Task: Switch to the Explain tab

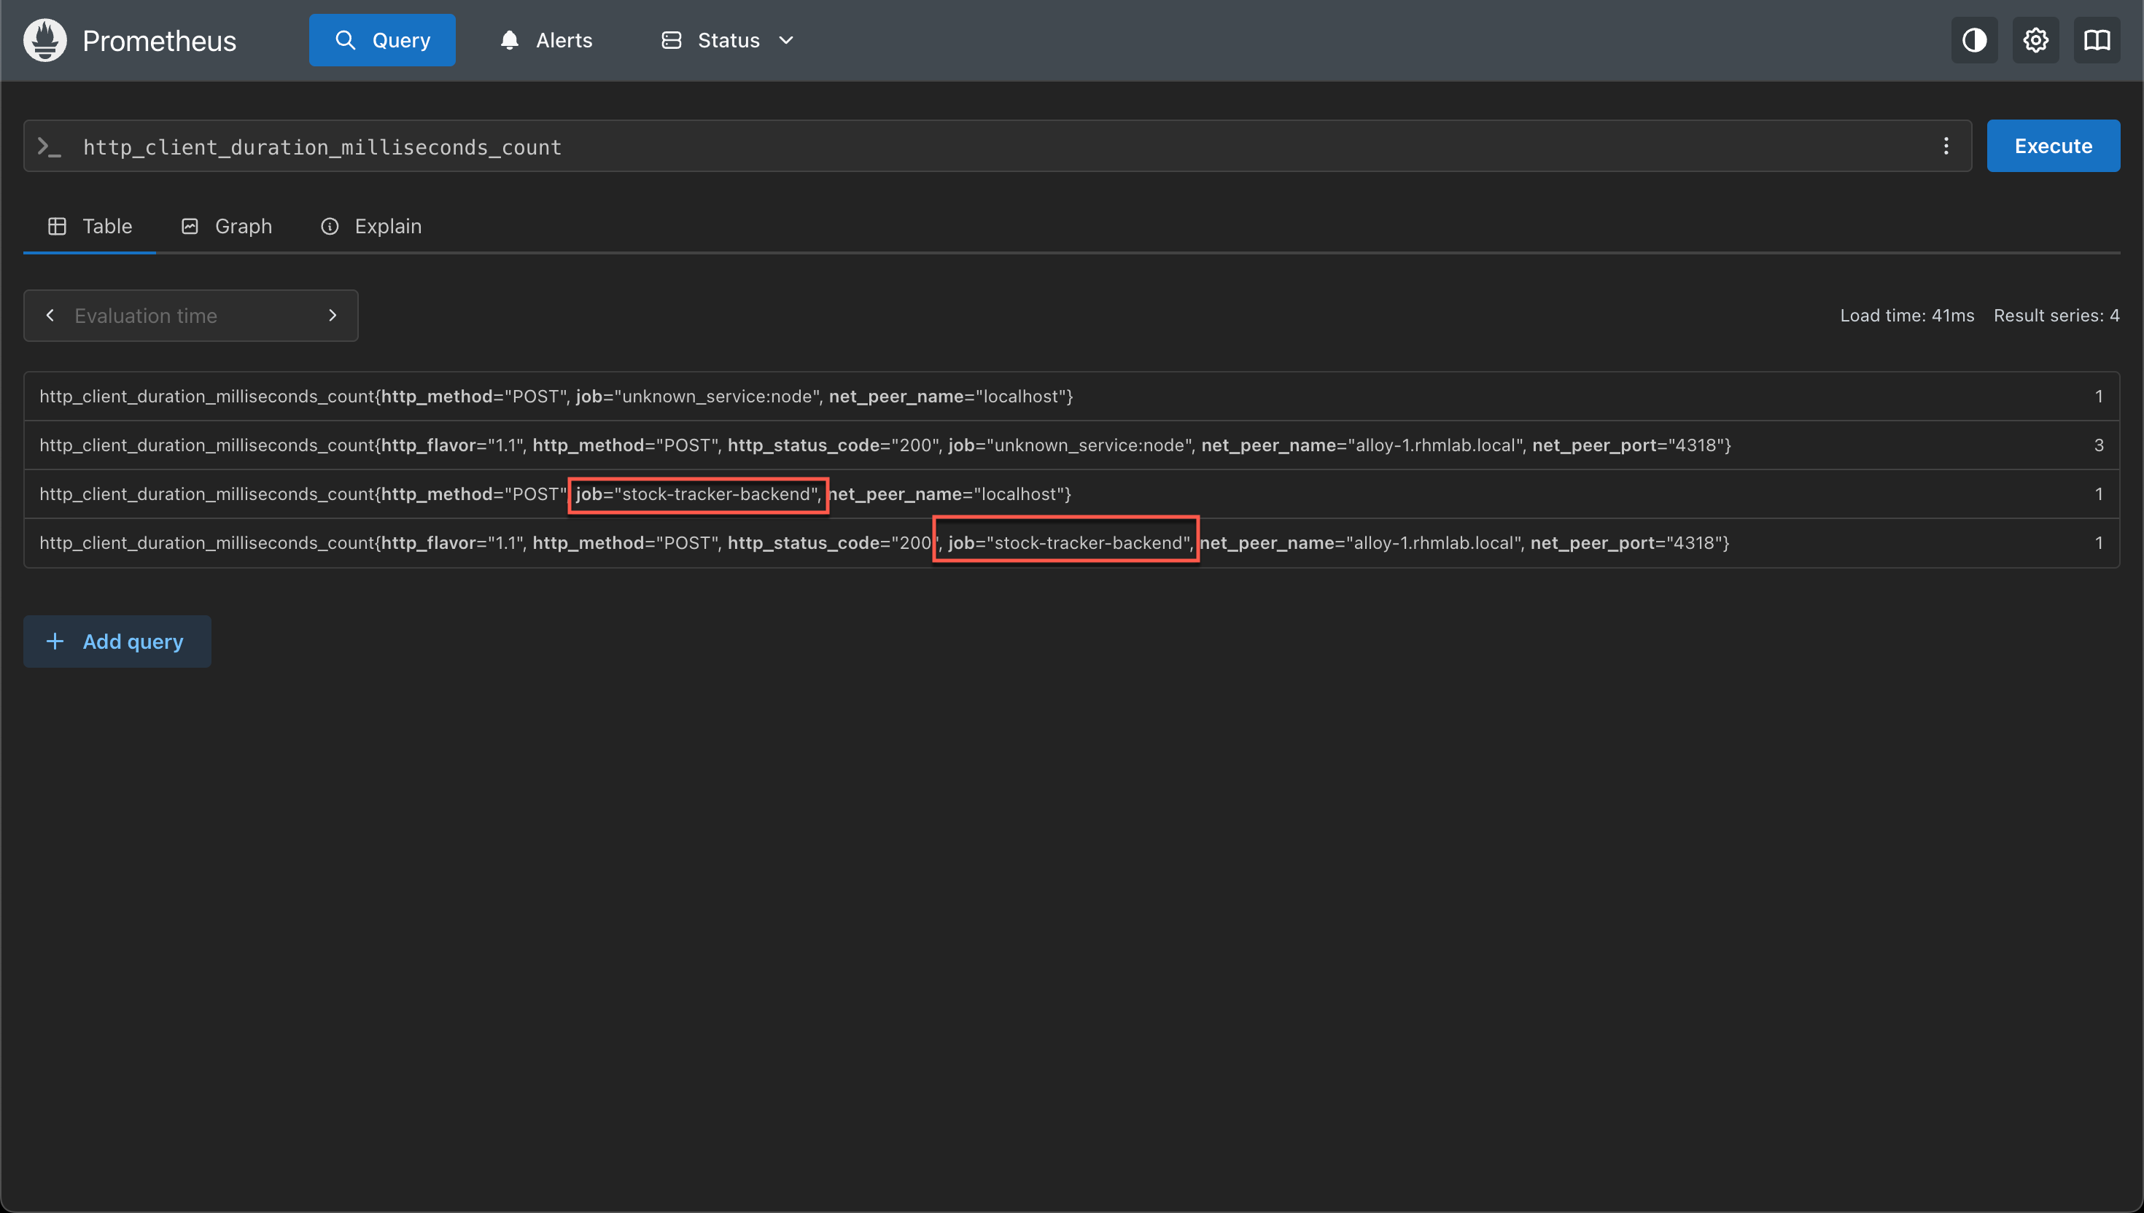Action: click(370, 227)
